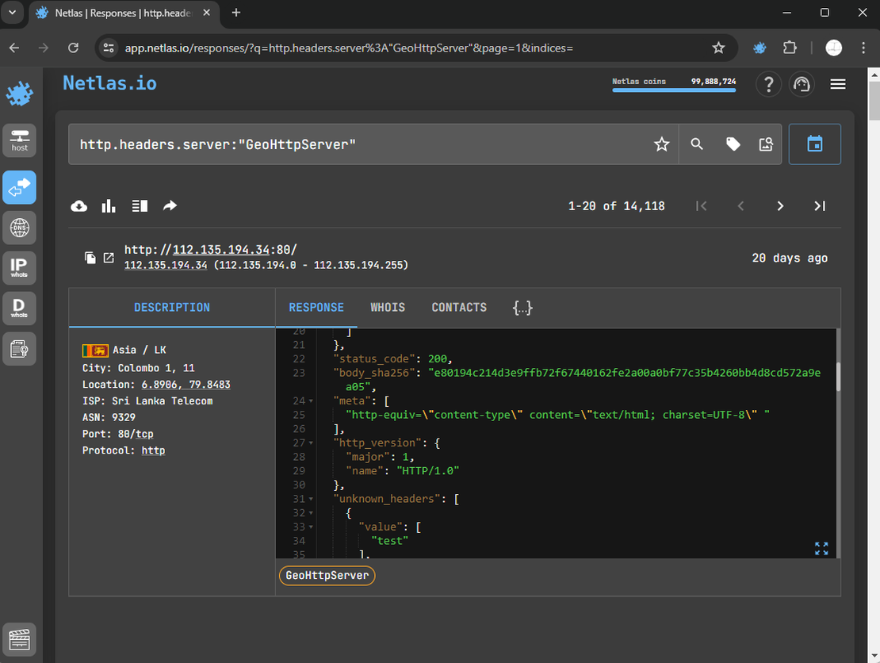The height and width of the screenshot is (663, 880).
Task: Collapse the "http_version" JSON object
Action: [x=311, y=443]
